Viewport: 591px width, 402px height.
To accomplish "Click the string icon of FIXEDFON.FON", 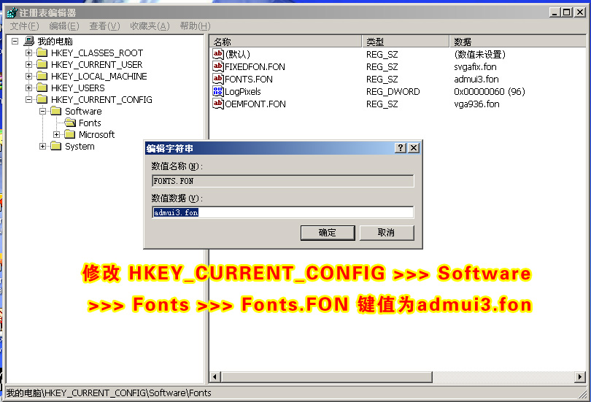I will [x=218, y=66].
